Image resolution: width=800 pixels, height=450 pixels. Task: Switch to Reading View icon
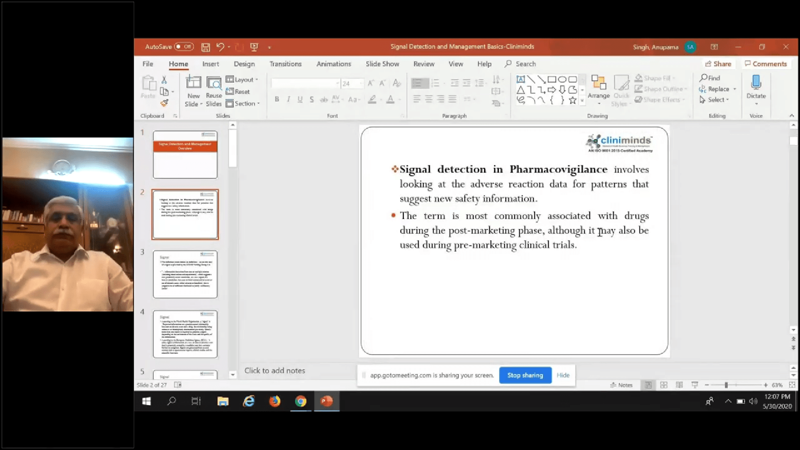[x=679, y=385]
